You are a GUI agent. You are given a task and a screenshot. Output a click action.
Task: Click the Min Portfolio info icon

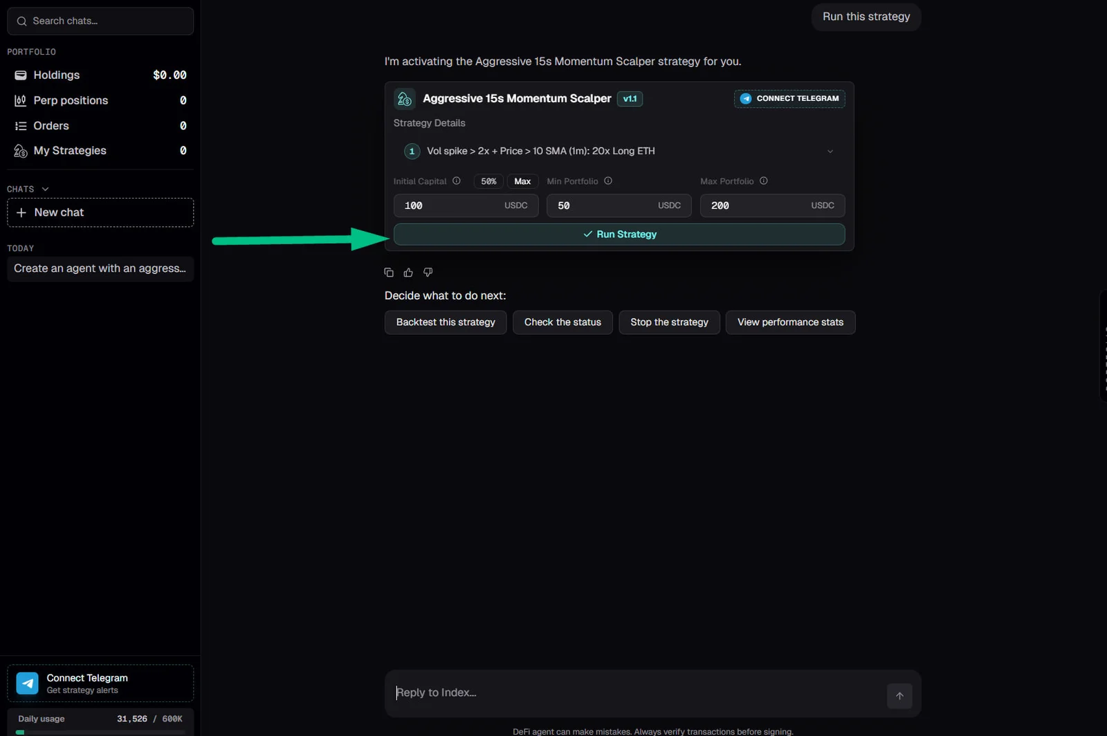tap(608, 181)
